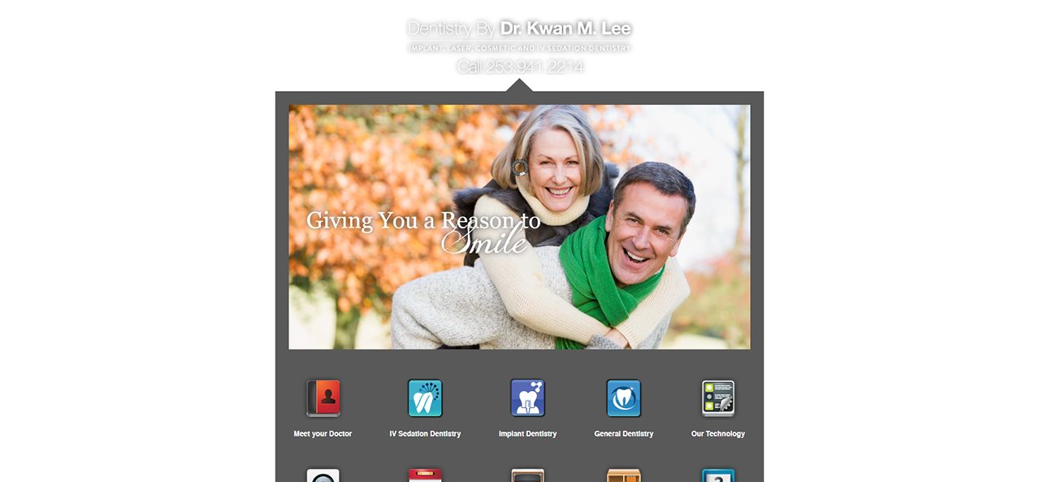Open the Meet your Doctor contact-book icon
The image size is (1040, 482).
[323, 398]
